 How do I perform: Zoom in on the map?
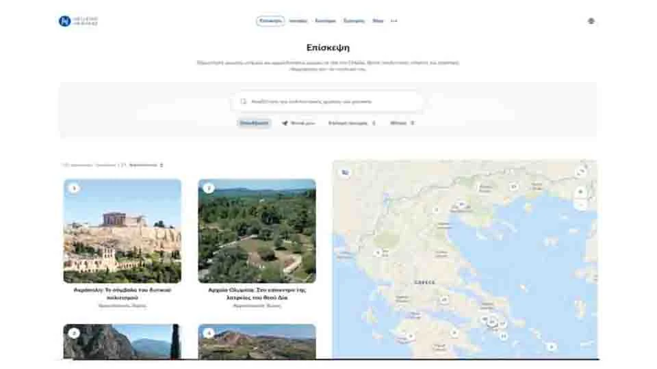(x=580, y=192)
